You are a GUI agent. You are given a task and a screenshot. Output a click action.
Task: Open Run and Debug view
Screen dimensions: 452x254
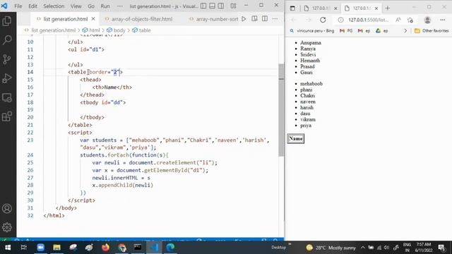7,78
